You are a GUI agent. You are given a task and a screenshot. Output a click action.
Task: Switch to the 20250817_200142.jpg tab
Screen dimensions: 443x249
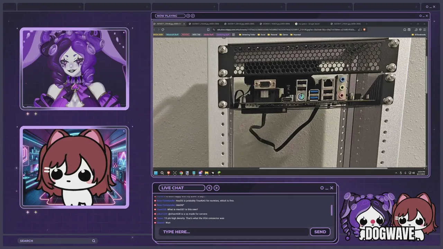239,24
